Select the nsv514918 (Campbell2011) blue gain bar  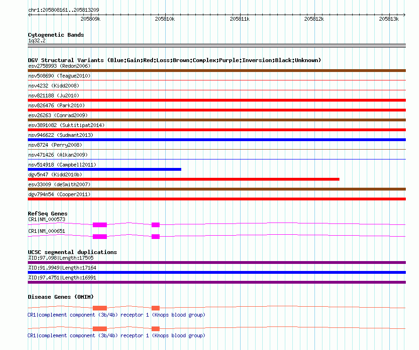(x=105, y=169)
